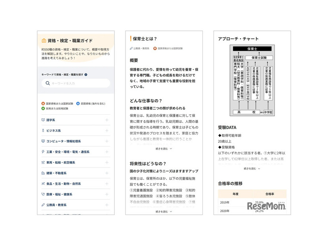Screen dimensions: 328x246
Task: Expand the ビジネス系 category plus sign
Action: pyautogui.click(x=106, y=131)
